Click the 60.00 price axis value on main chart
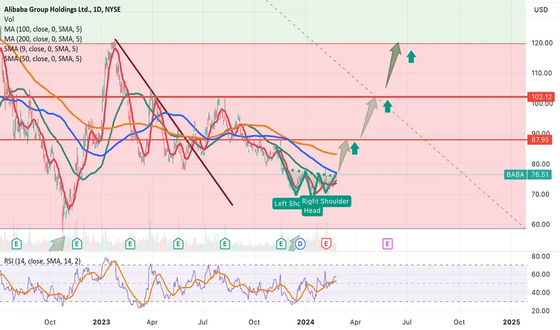Screen dimensions: 560x330 click(x=540, y=224)
